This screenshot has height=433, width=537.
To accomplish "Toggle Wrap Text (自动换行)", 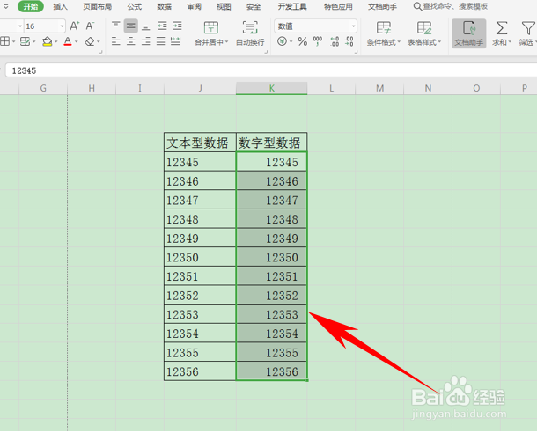I will tap(250, 33).
